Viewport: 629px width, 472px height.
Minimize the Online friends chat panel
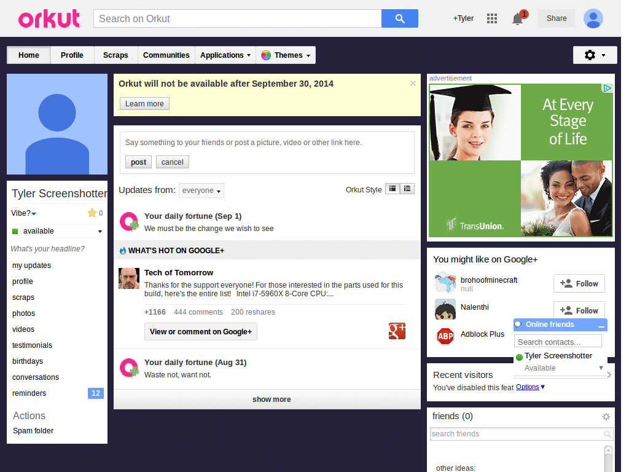point(601,326)
